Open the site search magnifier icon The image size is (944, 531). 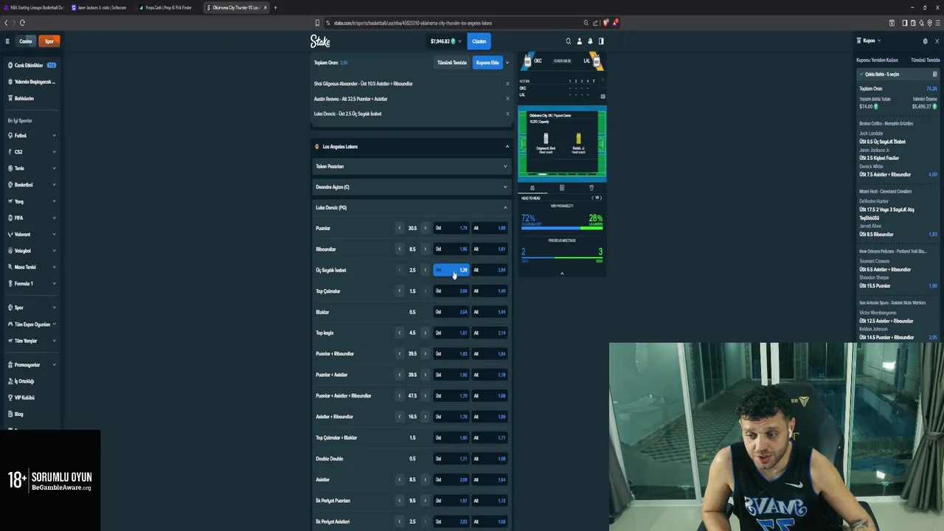[568, 41]
